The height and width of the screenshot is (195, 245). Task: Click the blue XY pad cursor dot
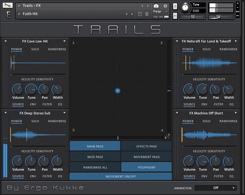118,91
